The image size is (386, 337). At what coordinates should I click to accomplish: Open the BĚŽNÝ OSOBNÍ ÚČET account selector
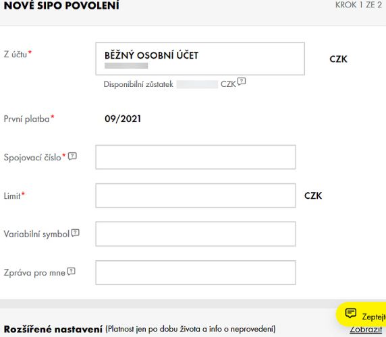pyautogui.click(x=200, y=59)
